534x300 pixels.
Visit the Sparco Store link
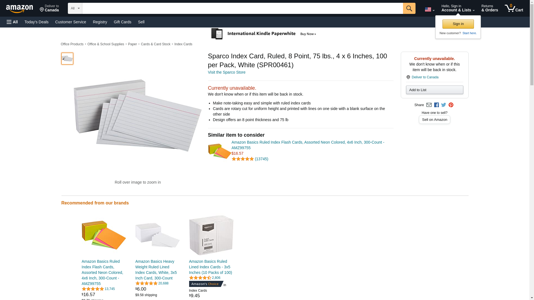[226, 72]
